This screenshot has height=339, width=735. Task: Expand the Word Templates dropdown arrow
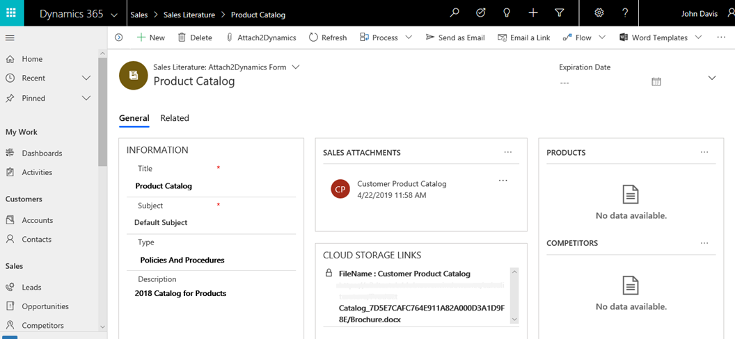(698, 38)
